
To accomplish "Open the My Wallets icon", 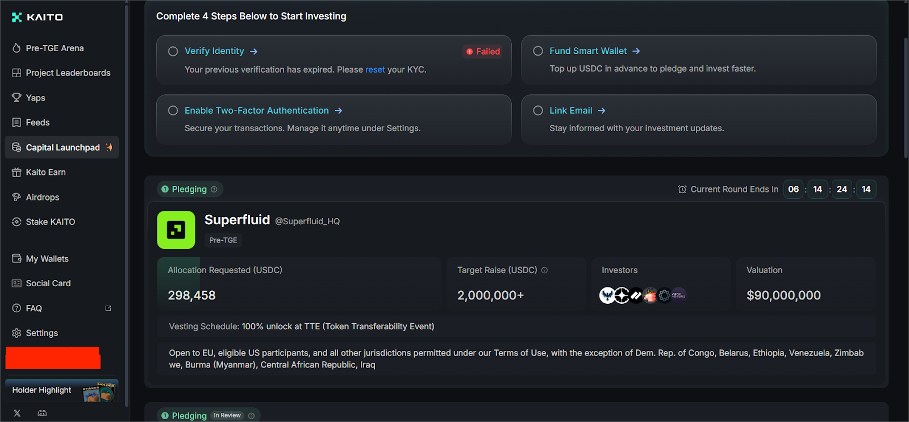I will pos(16,258).
